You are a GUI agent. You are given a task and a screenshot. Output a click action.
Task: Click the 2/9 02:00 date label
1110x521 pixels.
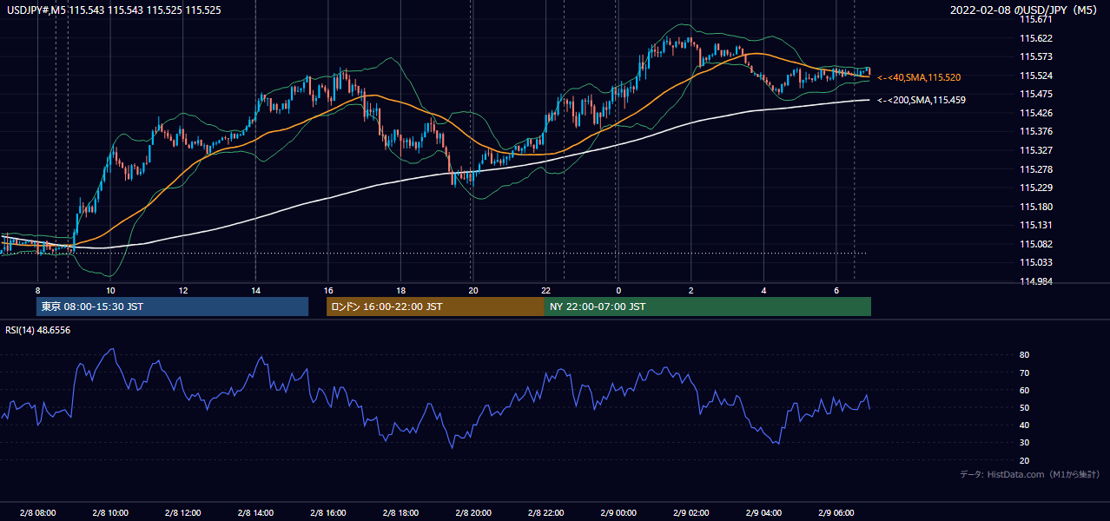tap(690, 512)
